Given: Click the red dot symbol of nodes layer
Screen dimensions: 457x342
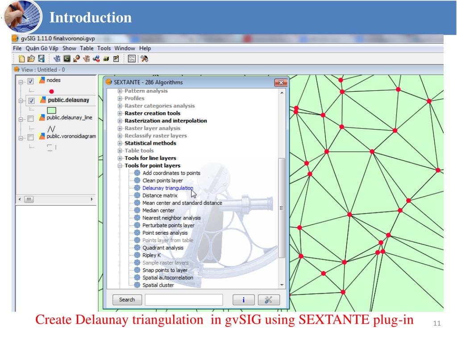Looking at the screenshot, I should 52,91.
